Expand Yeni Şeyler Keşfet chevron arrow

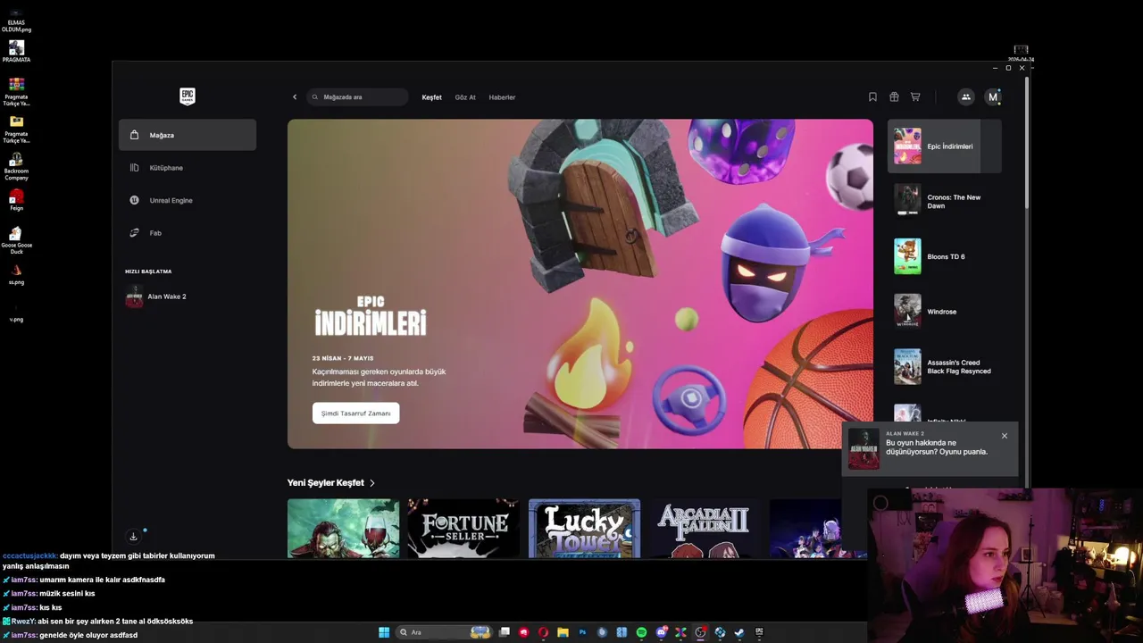click(372, 482)
